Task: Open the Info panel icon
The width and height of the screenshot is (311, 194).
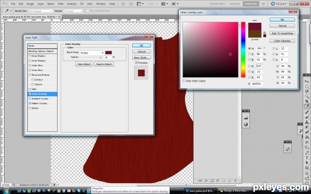Action: (x=246, y=124)
